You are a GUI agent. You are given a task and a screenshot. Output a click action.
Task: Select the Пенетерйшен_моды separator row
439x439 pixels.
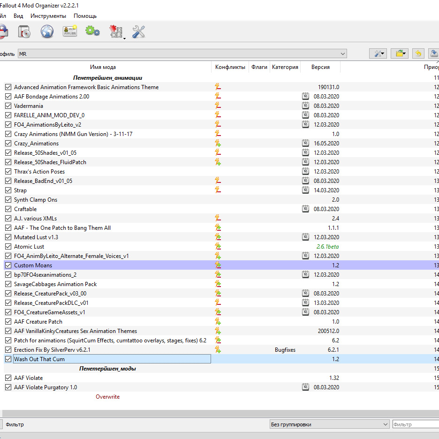point(107,369)
